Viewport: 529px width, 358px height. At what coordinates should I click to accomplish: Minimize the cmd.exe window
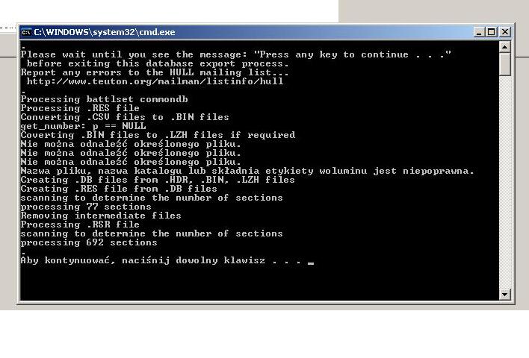pos(479,32)
